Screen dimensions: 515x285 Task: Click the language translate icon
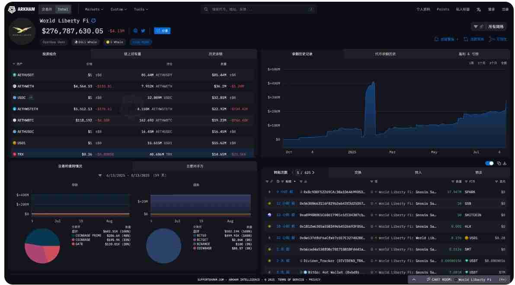(x=479, y=9)
